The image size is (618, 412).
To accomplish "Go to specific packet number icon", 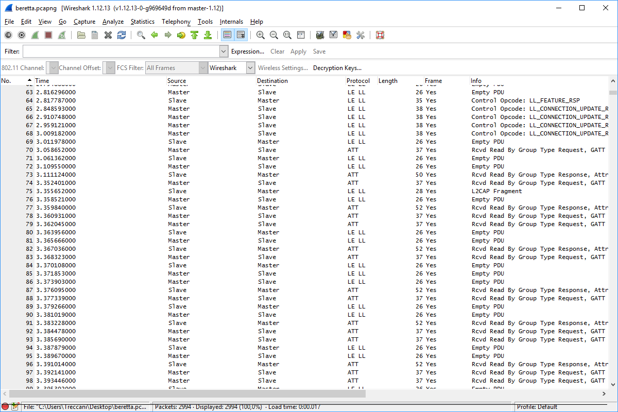I will click(181, 35).
